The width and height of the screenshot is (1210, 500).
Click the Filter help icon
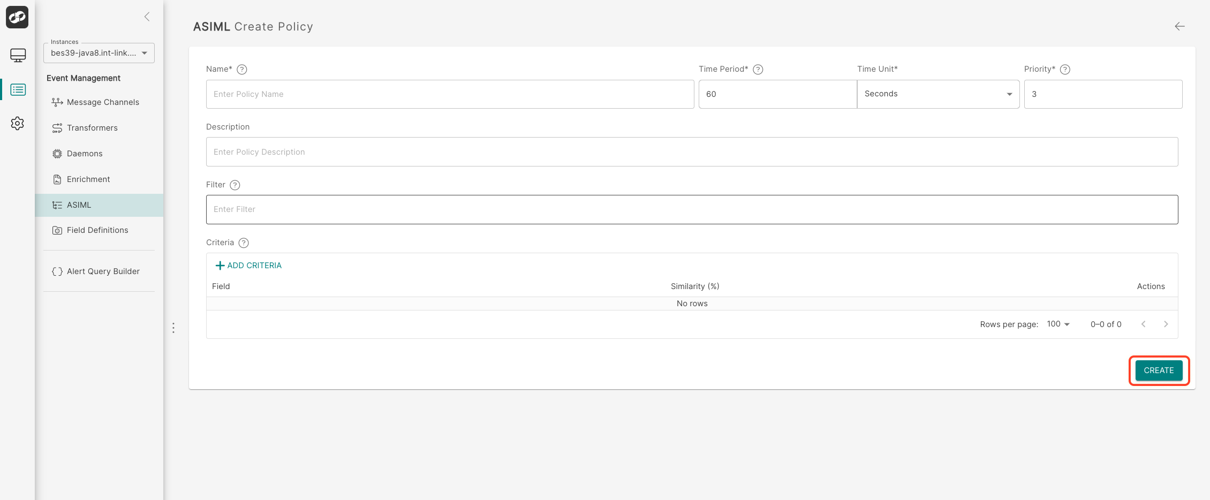pos(235,185)
